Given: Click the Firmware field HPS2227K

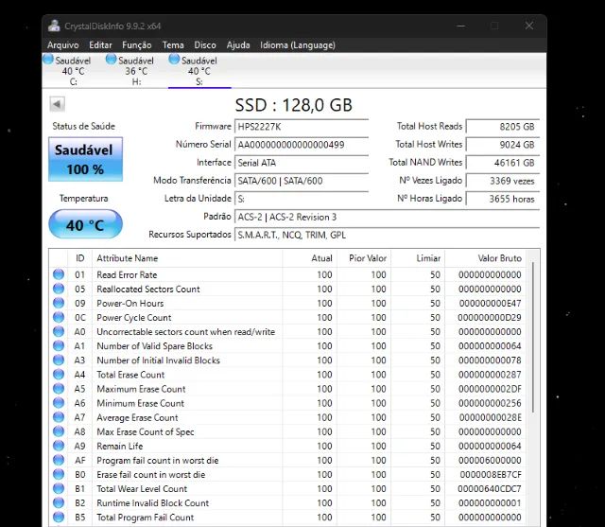Looking at the screenshot, I should [x=302, y=127].
